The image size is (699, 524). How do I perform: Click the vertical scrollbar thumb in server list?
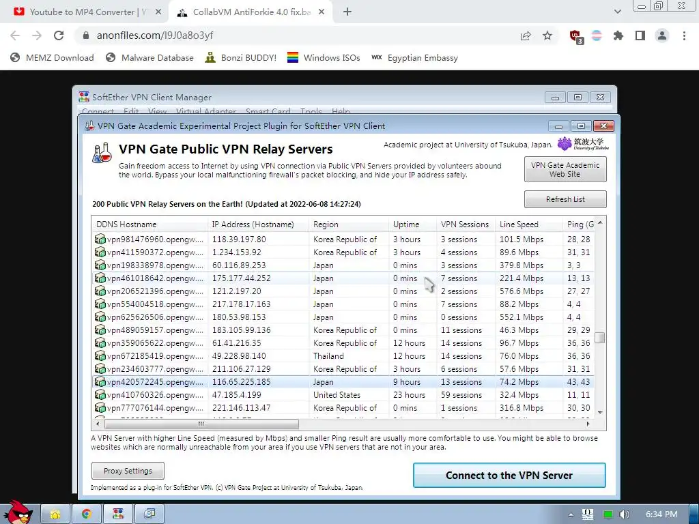pos(600,338)
